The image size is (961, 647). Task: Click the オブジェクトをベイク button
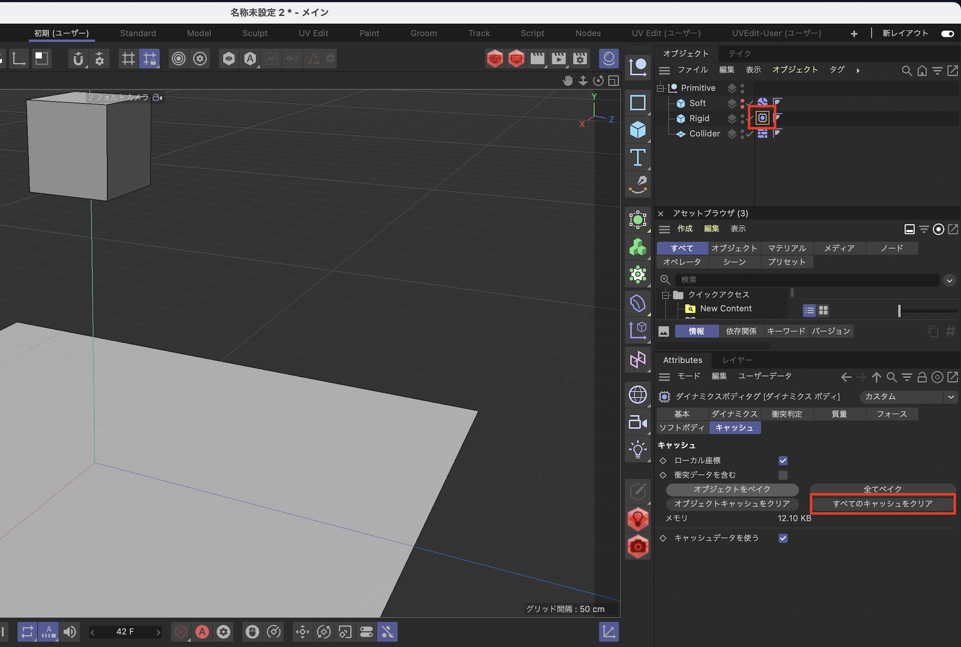pos(732,489)
